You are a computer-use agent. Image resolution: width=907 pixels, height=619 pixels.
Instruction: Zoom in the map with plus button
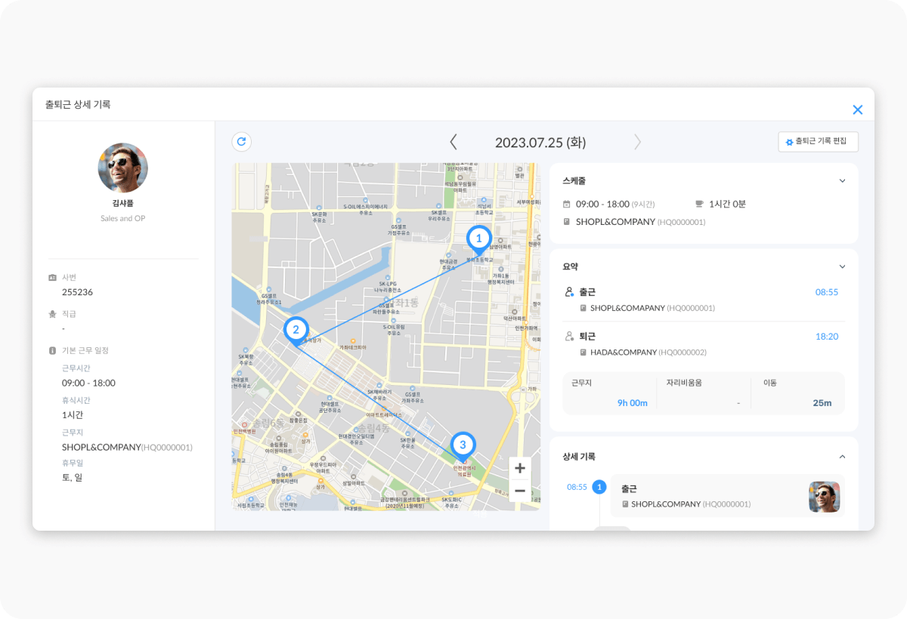point(520,469)
